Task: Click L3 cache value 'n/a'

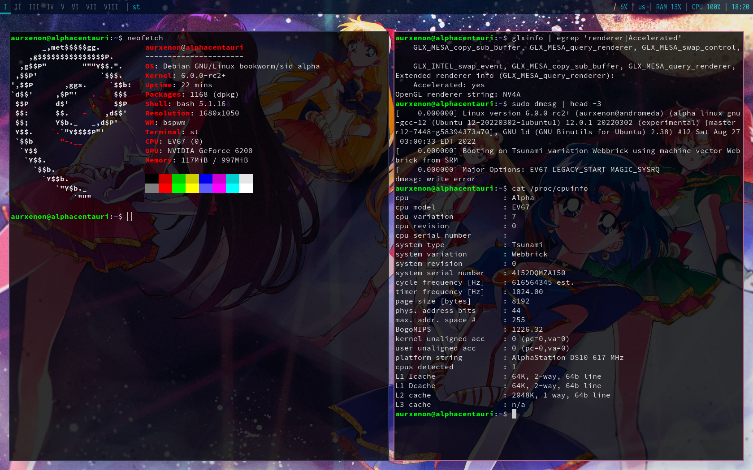Action: tap(519, 405)
